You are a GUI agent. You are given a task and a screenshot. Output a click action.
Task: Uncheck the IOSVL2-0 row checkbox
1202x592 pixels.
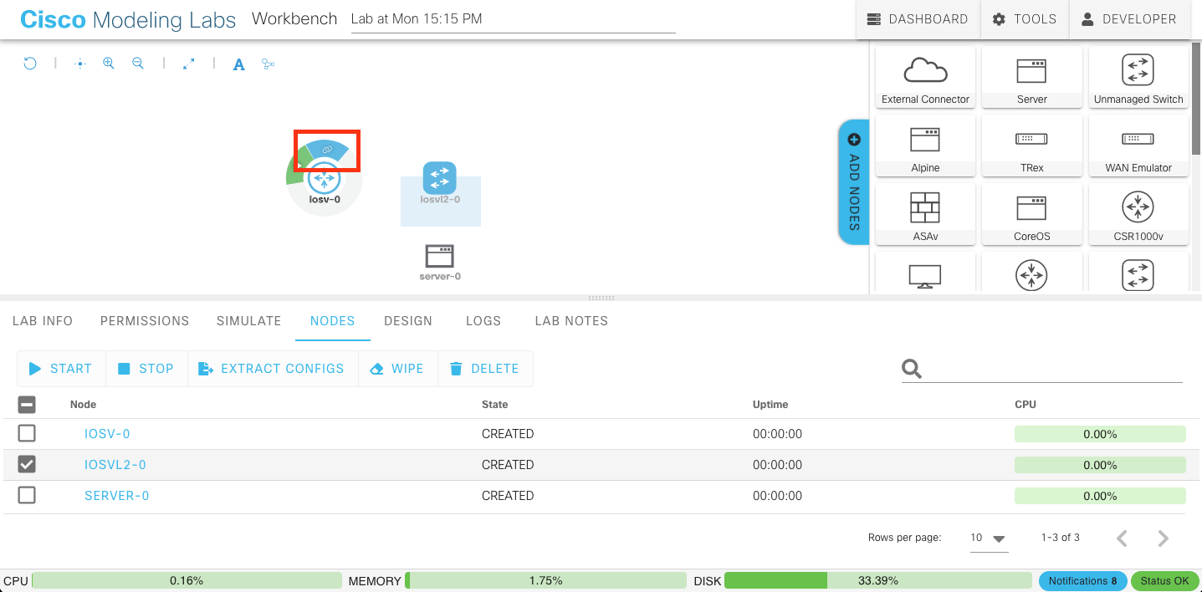pos(27,464)
